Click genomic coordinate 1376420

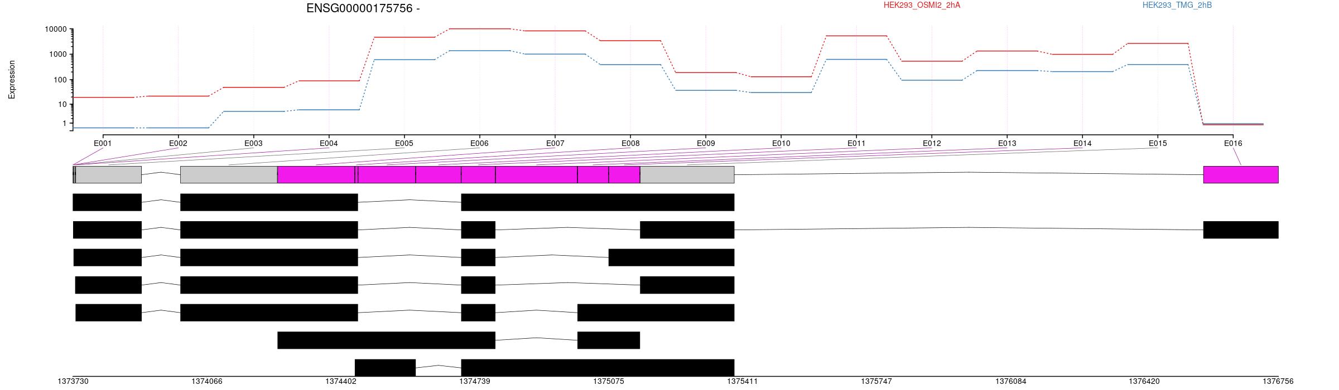click(1144, 382)
